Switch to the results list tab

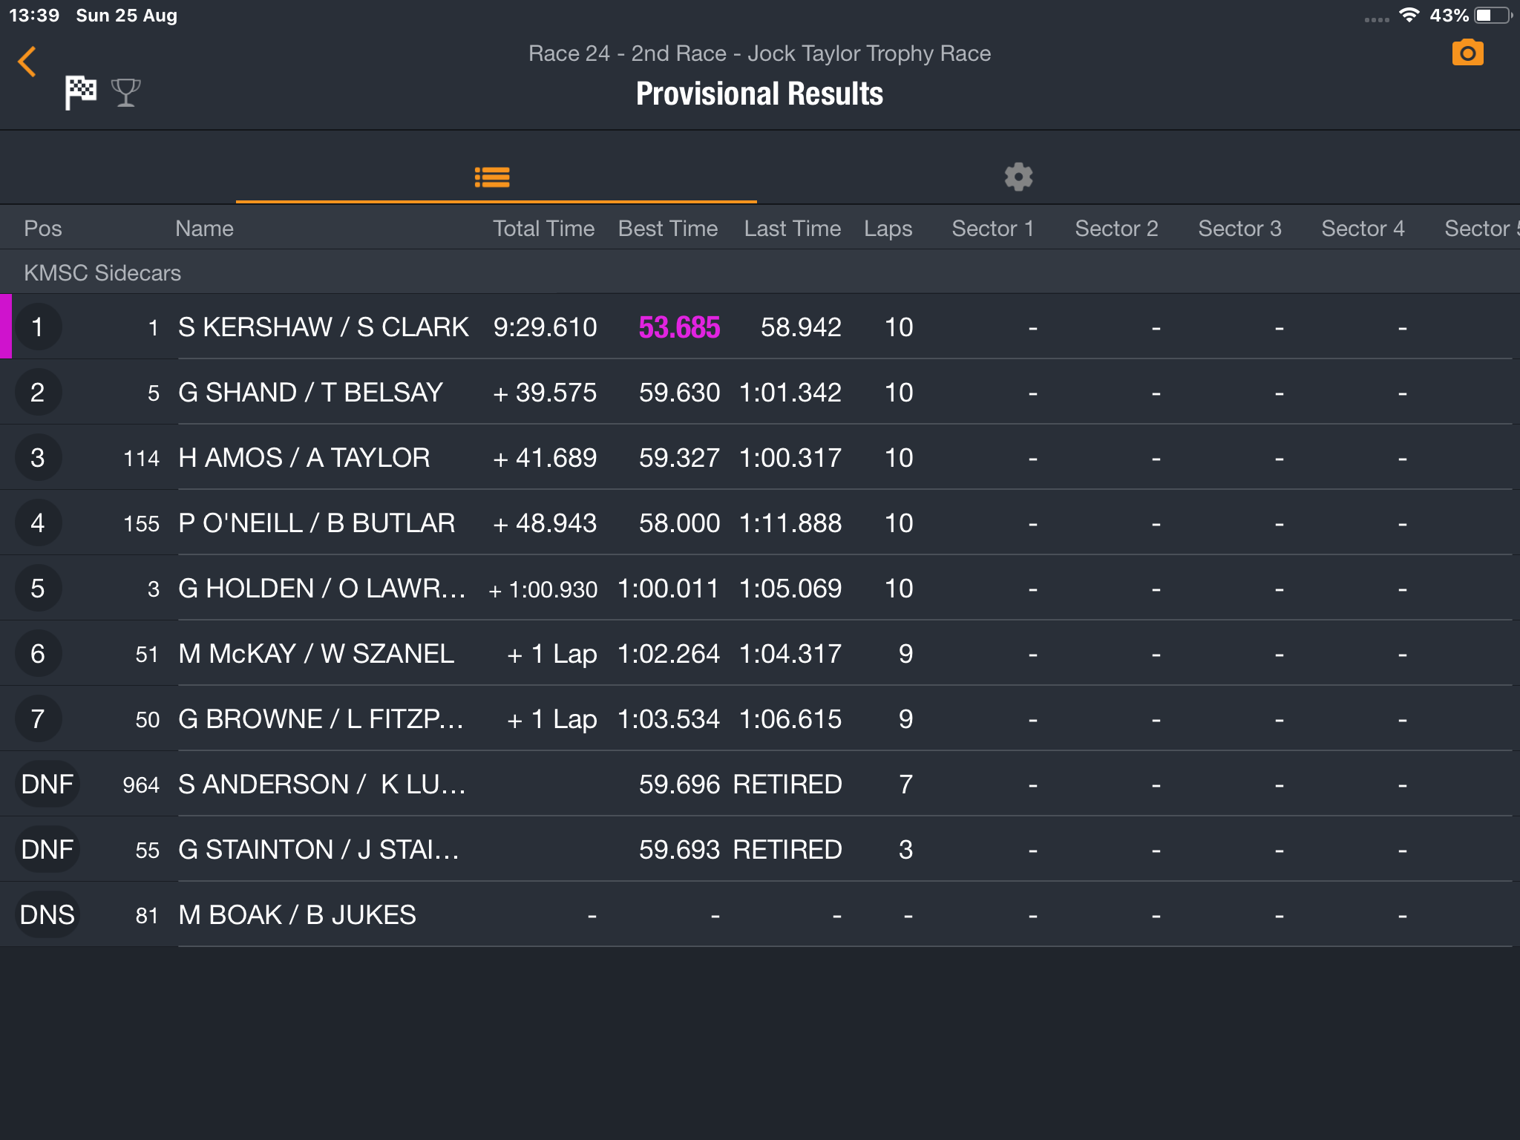492,177
